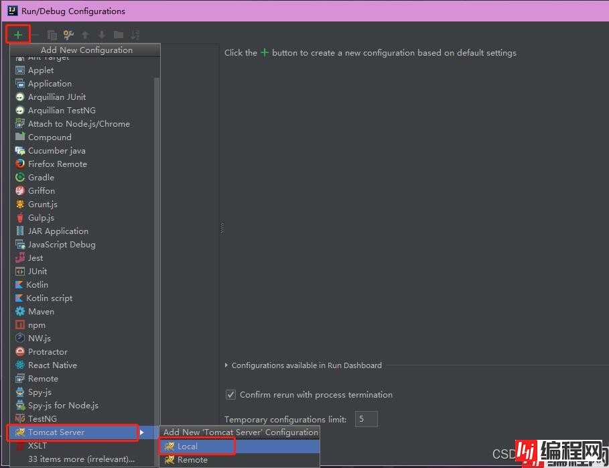Choose Maven from the configuration list
The width and height of the screenshot is (609, 468).
41,312
